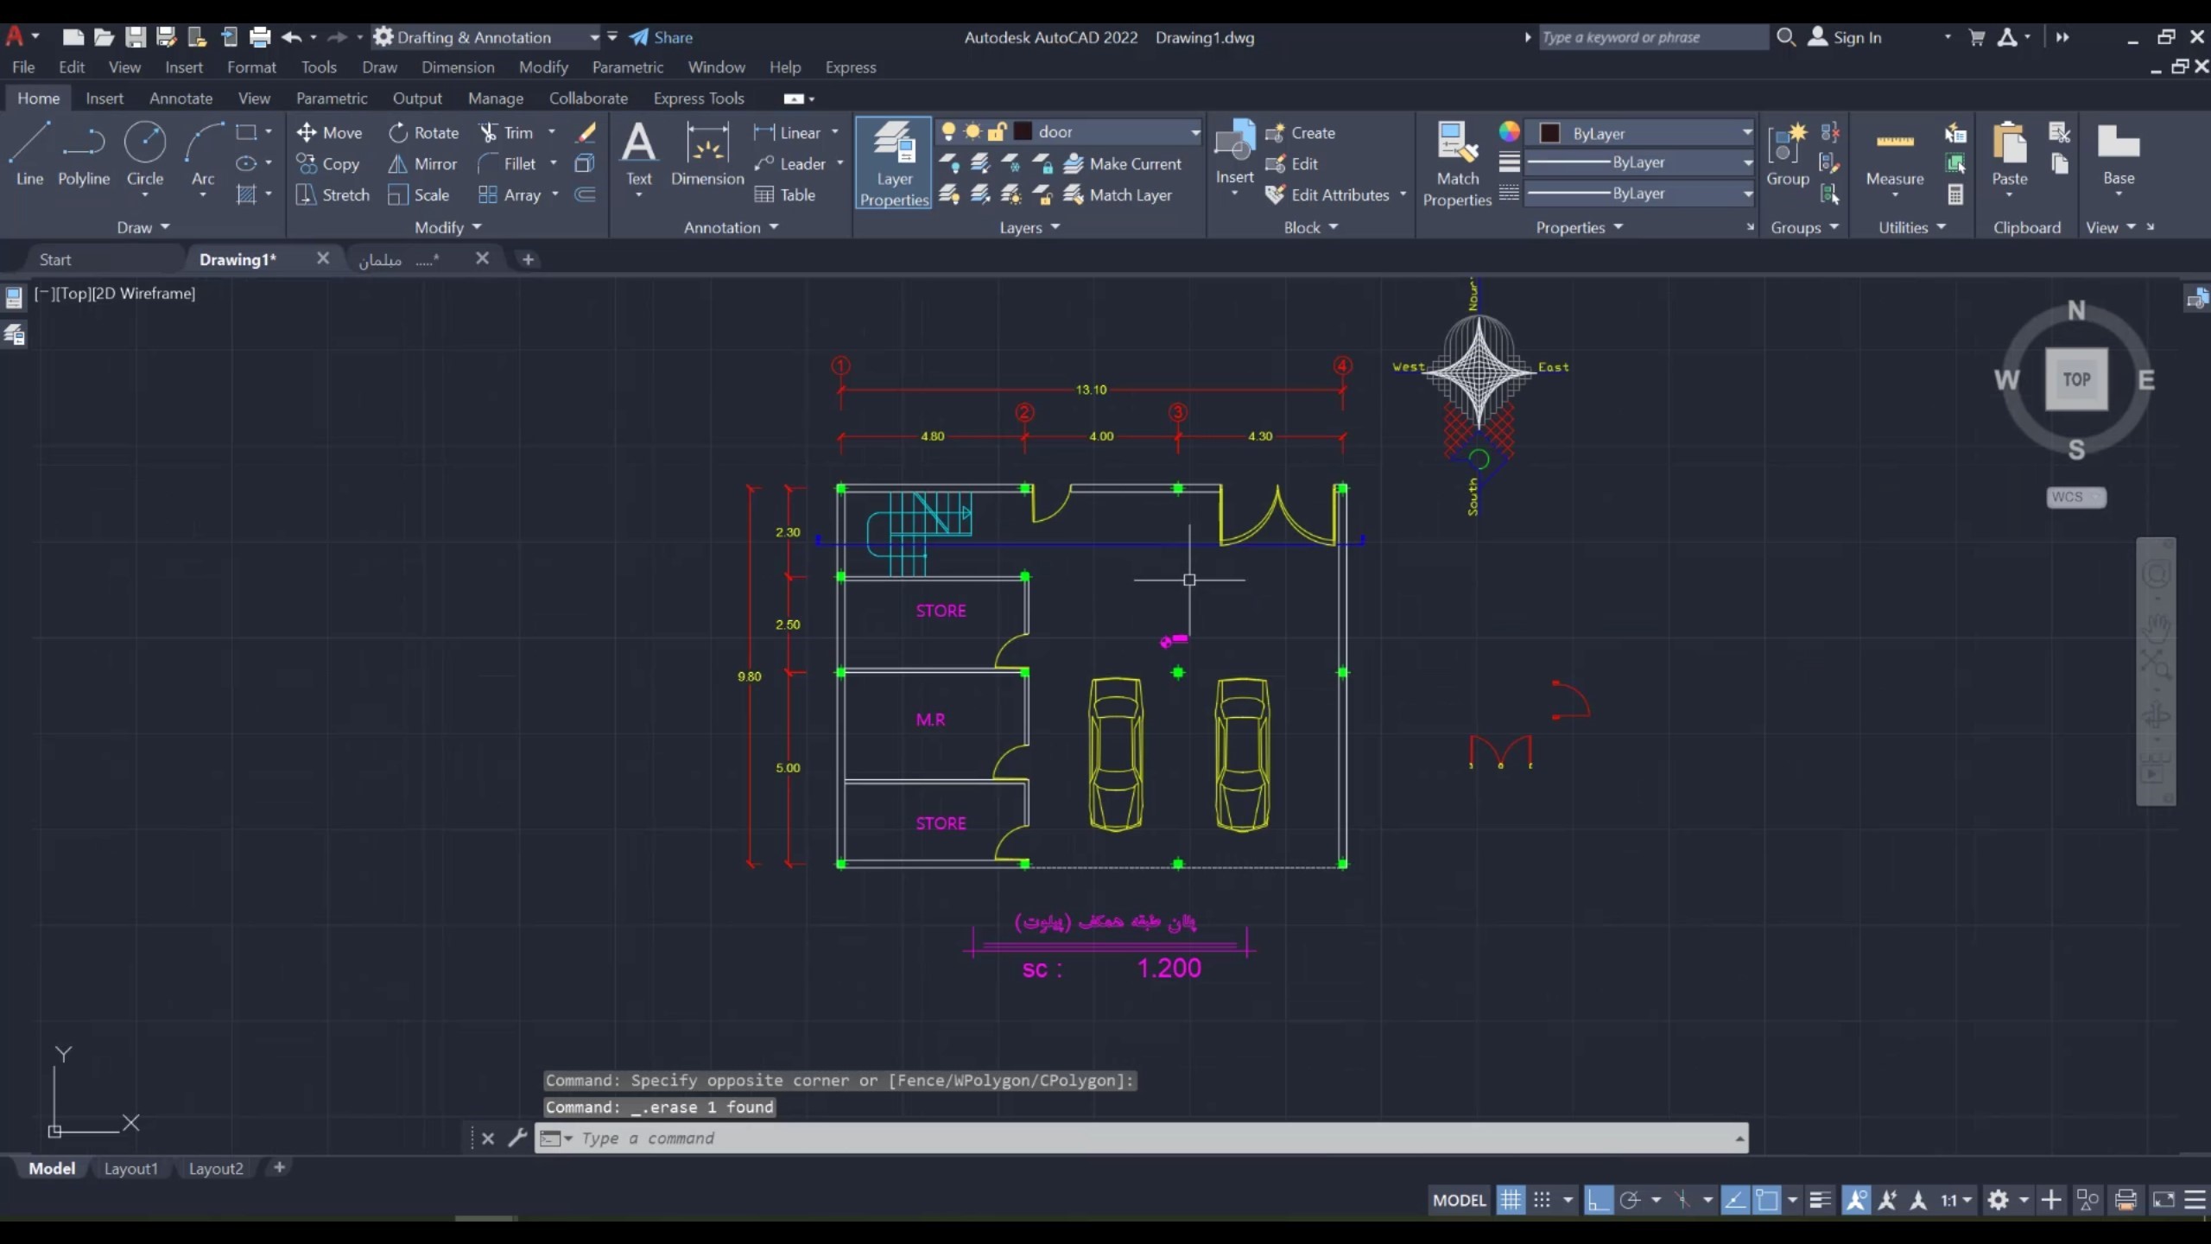
Task: Click Create block button
Action: 1300,132
